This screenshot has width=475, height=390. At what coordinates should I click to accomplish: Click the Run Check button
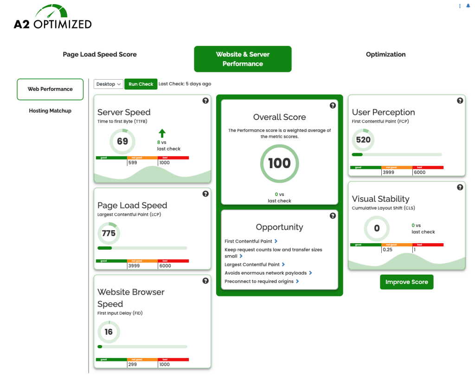[141, 84]
